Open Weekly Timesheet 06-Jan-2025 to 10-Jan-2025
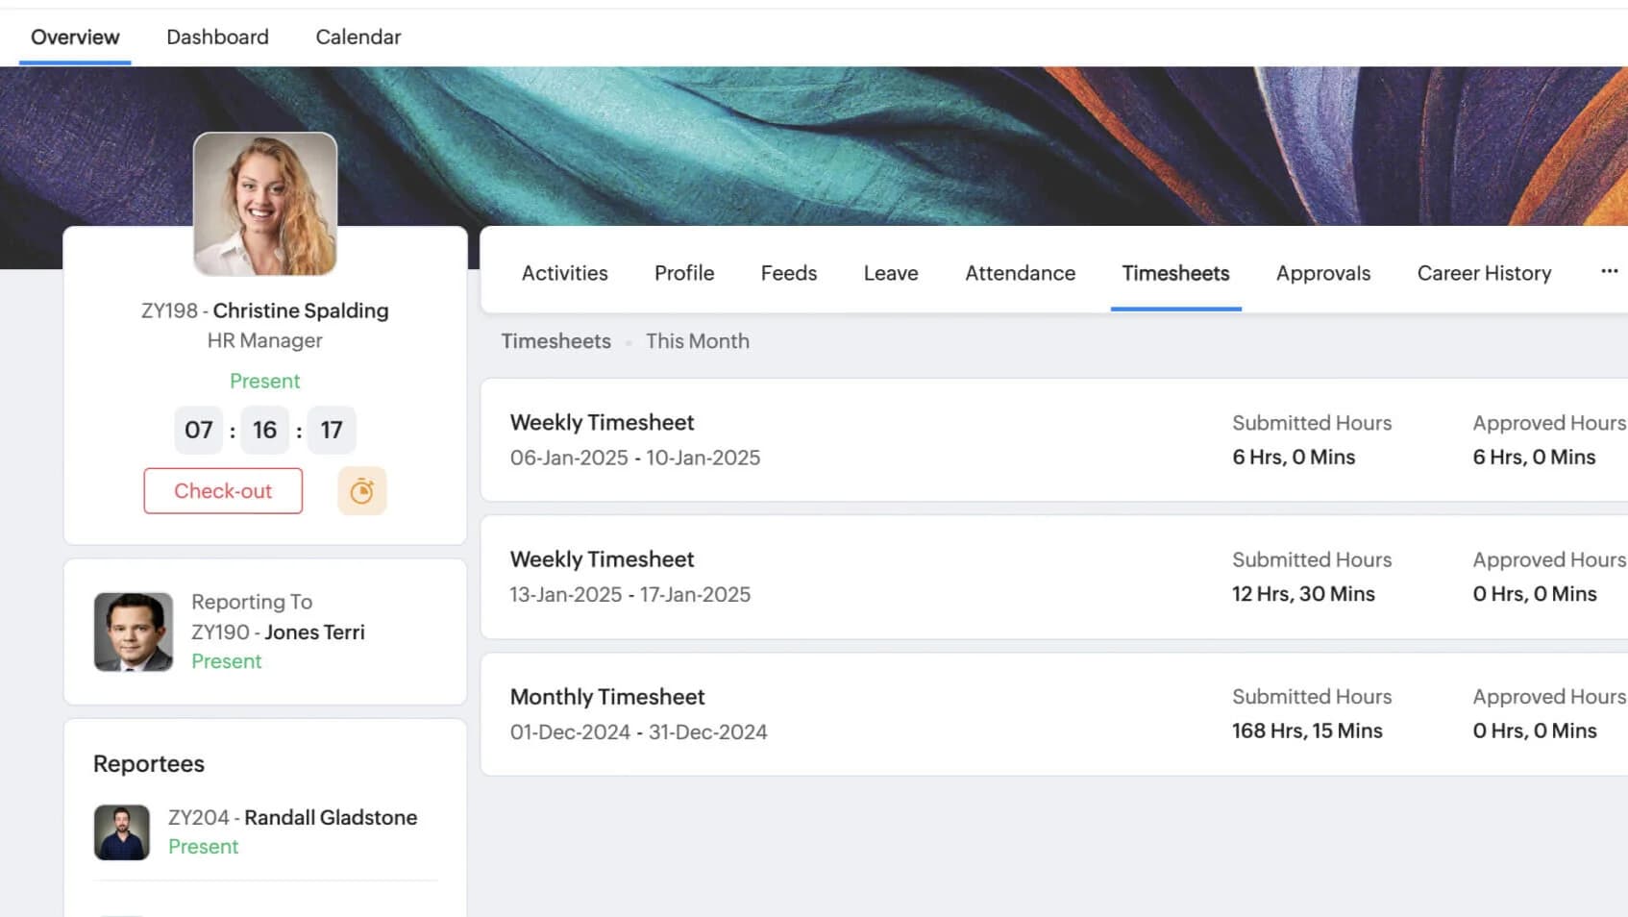The width and height of the screenshot is (1628, 917). pyautogui.click(x=1054, y=440)
